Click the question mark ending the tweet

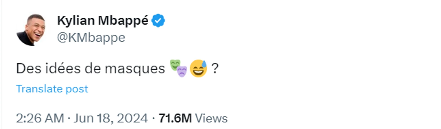click(215, 69)
